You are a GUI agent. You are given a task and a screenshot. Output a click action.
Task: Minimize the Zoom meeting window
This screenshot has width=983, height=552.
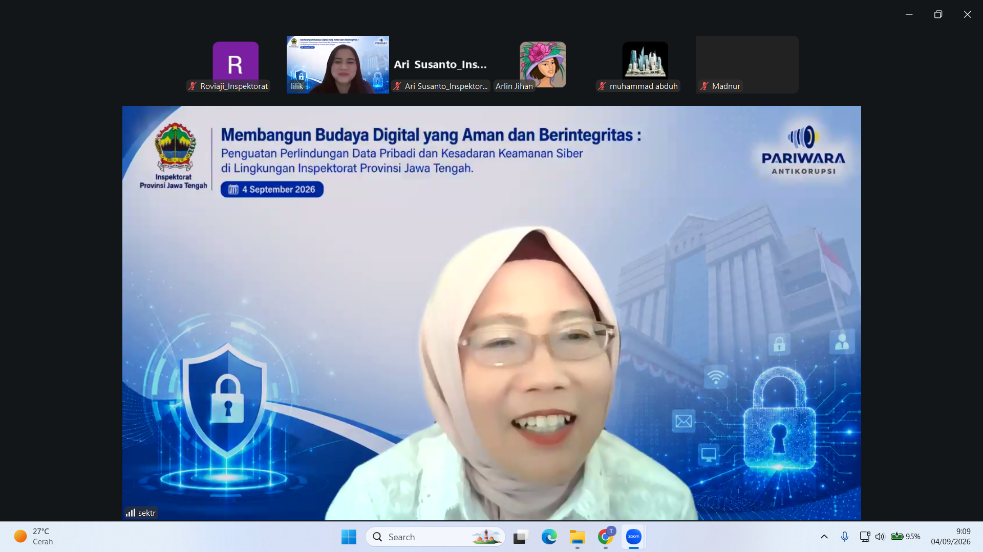pyautogui.click(x=909, y=14)
